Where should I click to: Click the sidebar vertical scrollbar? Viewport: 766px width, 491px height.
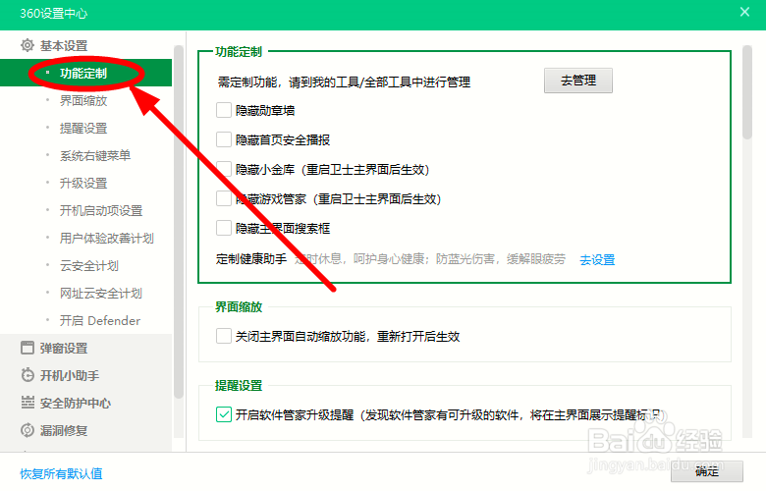coord(179,222)
